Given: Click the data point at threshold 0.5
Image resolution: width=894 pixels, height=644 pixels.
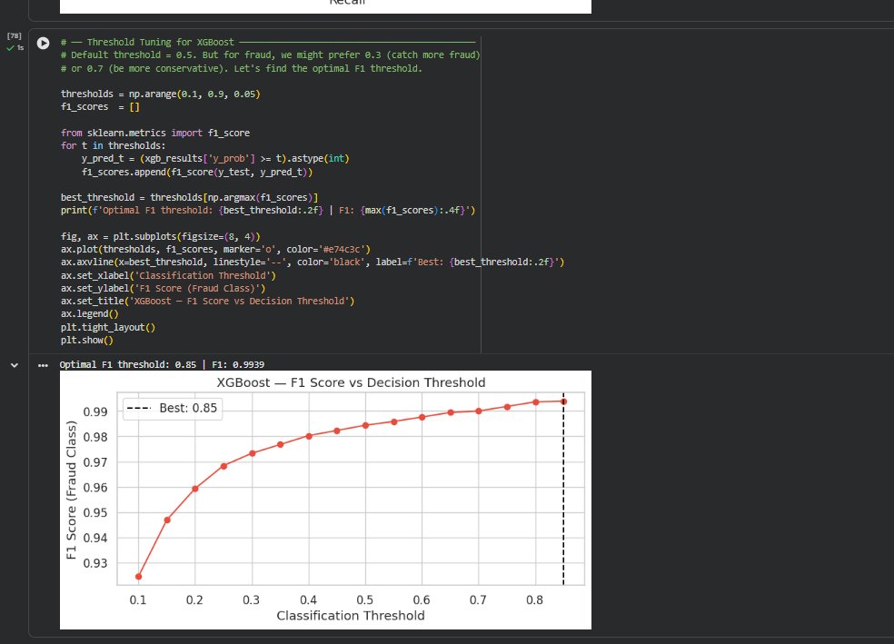Looking at the screenshot, I should click(365, 425).
